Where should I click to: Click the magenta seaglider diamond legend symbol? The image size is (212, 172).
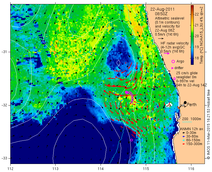coord(174,79)
